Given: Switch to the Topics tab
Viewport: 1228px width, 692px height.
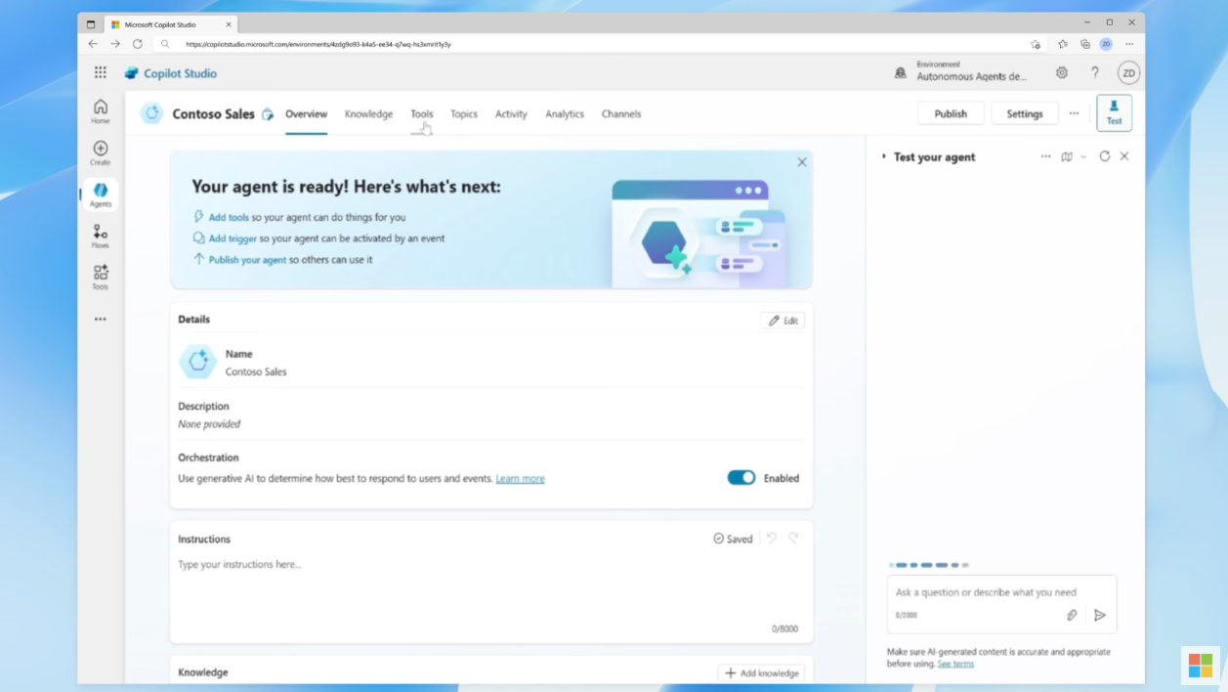Looking at the screenshot, I should (464, 114).
